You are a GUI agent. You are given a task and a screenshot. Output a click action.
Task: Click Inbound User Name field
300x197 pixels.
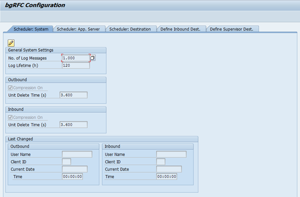pyautogui.click(x=171, y=154)
